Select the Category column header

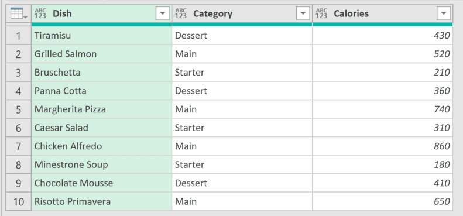[242, 13]
